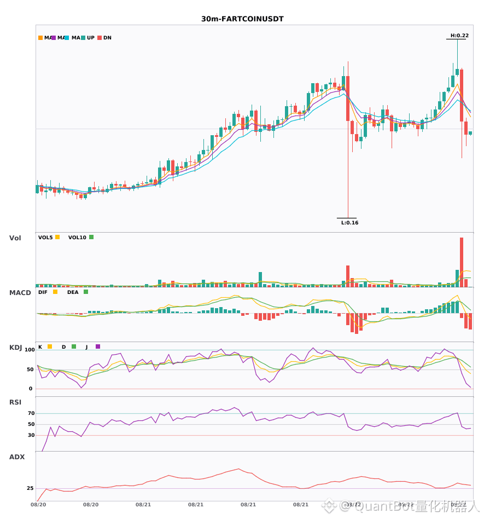This screenshot has height=520, width=484.
Task: Click the purple MA legend swatch
Action: point(54,38)
